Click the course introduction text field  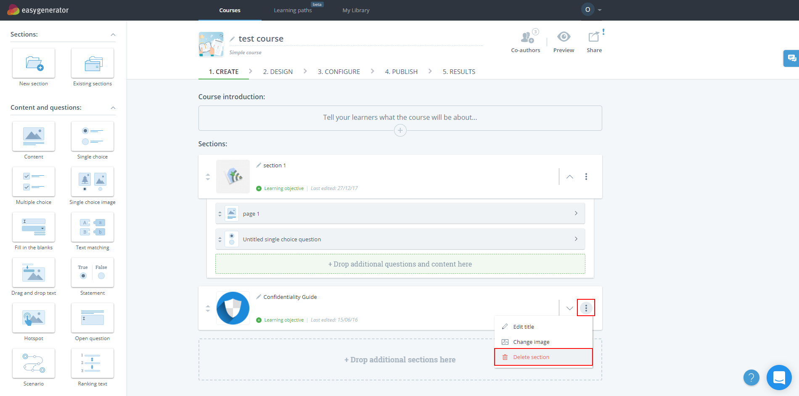click(x=399, y=118)
